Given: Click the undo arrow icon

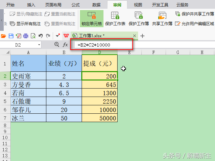Looking at the screenshot, I should [41, 36].
